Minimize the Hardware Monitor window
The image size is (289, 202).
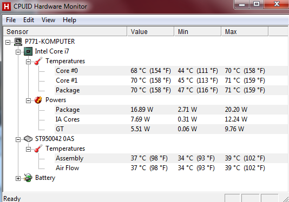(x=242, y=4)
